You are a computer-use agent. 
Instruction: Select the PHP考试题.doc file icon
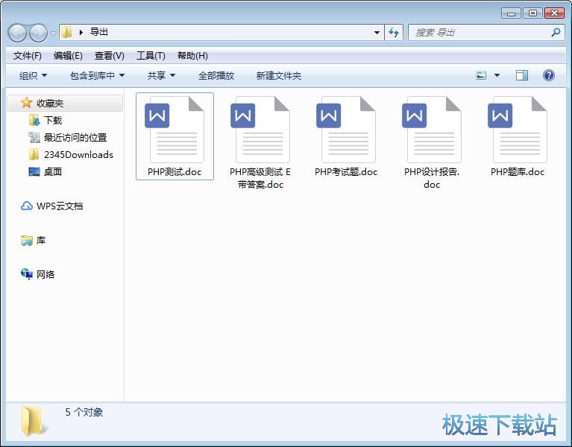click(x=346, y=130)
